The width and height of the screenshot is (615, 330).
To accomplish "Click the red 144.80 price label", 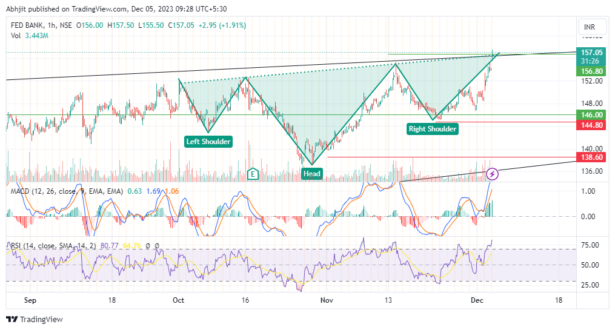I will [591, 125].
